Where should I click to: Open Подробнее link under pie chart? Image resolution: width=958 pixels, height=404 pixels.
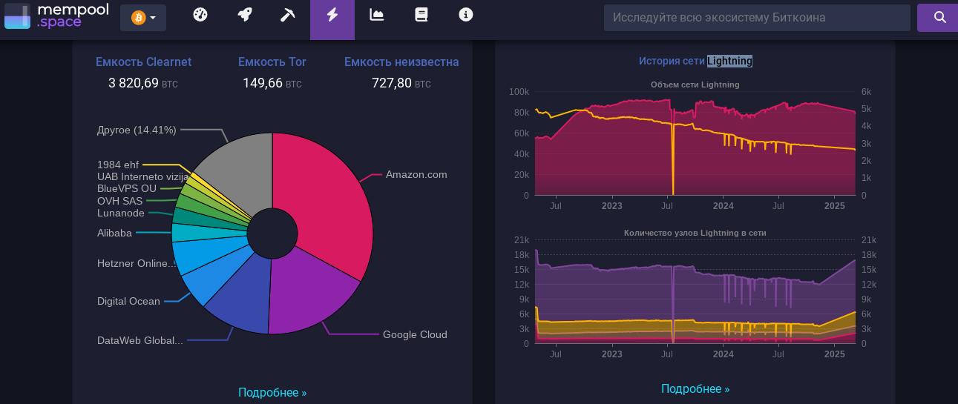point(272,392)
